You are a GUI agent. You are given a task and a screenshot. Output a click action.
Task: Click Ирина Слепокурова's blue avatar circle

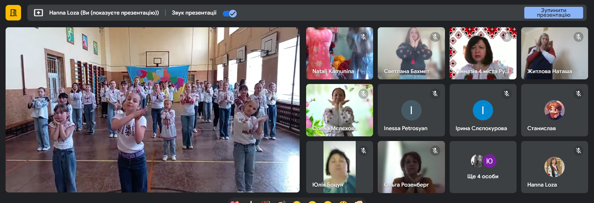pyautogui.click(x=483, y=110)
